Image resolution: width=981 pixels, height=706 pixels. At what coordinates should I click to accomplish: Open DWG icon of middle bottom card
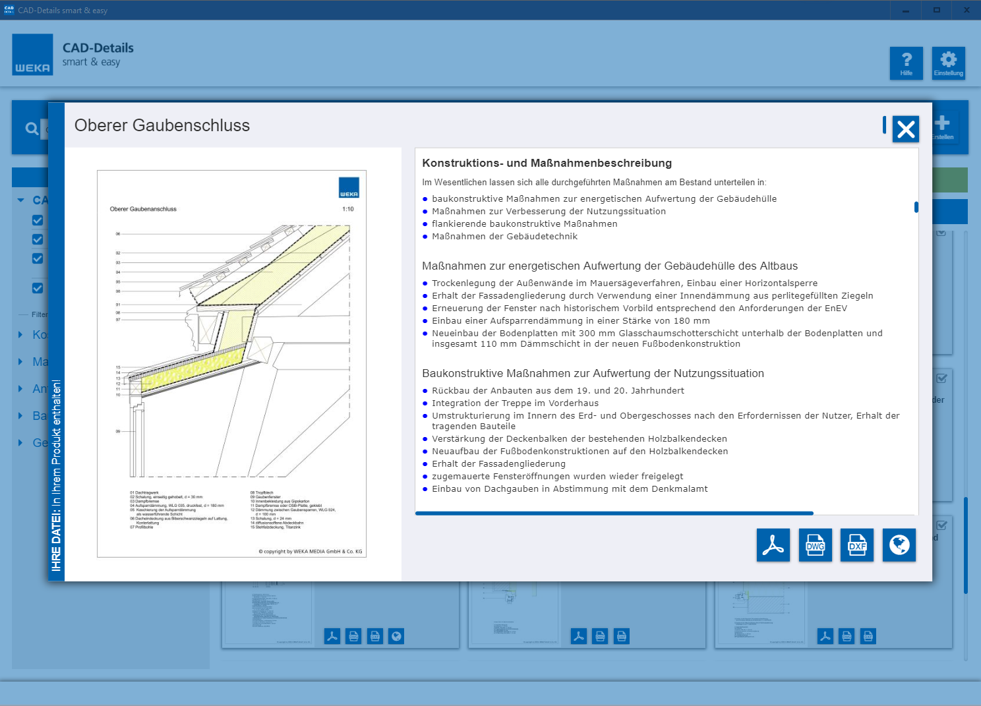(x=601, y=636)
